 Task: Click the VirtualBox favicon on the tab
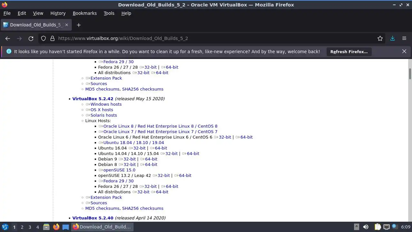pyautogui.click(x=5, y=25)
